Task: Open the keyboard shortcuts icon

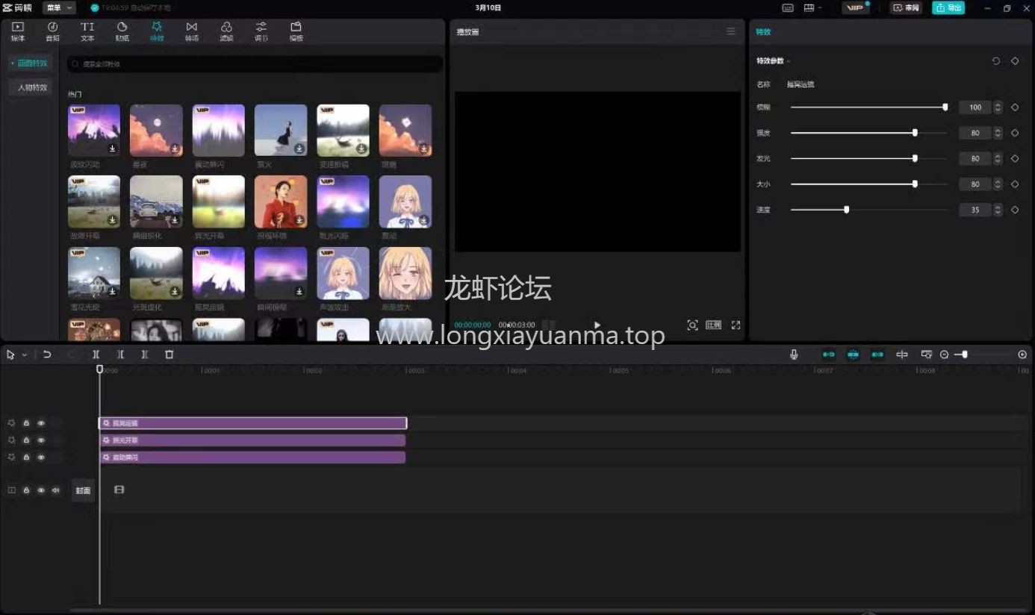Action: tap(788, 8)
